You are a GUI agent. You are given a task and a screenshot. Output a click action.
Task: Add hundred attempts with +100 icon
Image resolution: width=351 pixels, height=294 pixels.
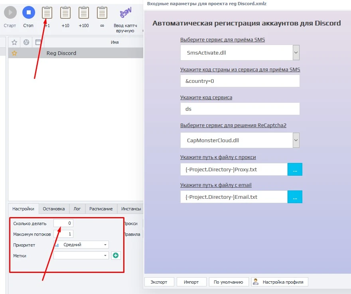[x=84, y=12]
